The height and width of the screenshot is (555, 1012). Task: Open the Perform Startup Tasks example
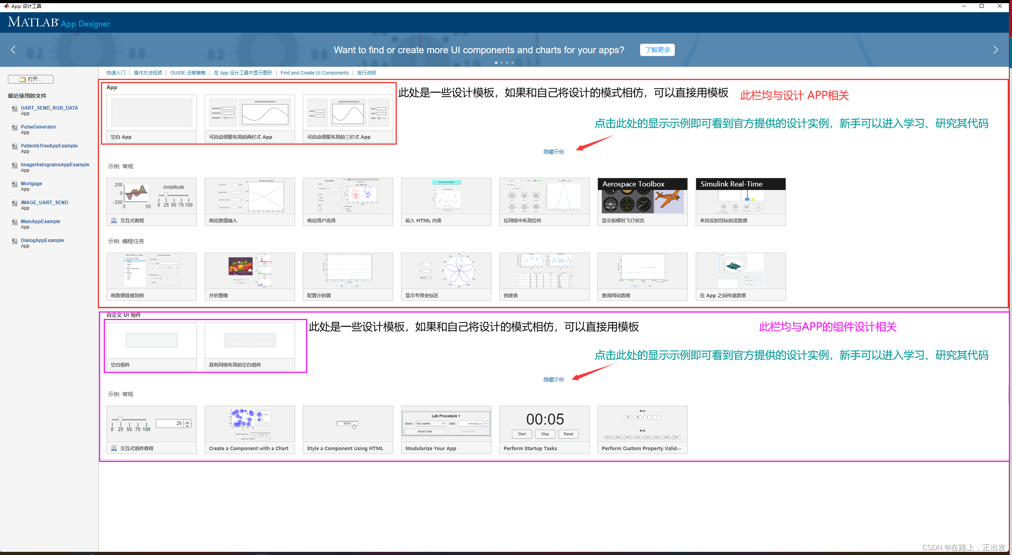(544, 430)
